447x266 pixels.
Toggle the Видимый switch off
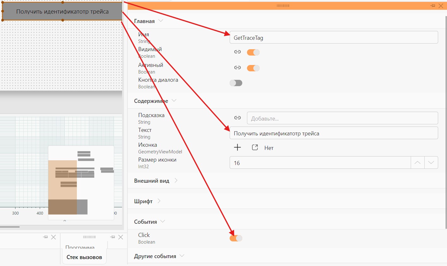253,52
